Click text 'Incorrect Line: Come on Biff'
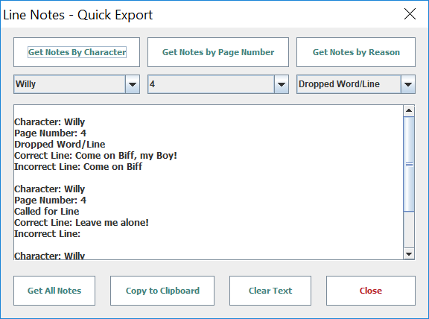Viewport: 429px width, 319px height. [x=78, y=167]
